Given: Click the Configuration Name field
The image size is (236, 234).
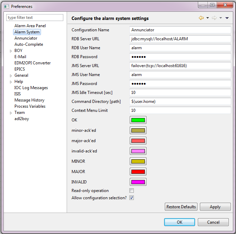Looking at the screenshot, I should [180, 30].
